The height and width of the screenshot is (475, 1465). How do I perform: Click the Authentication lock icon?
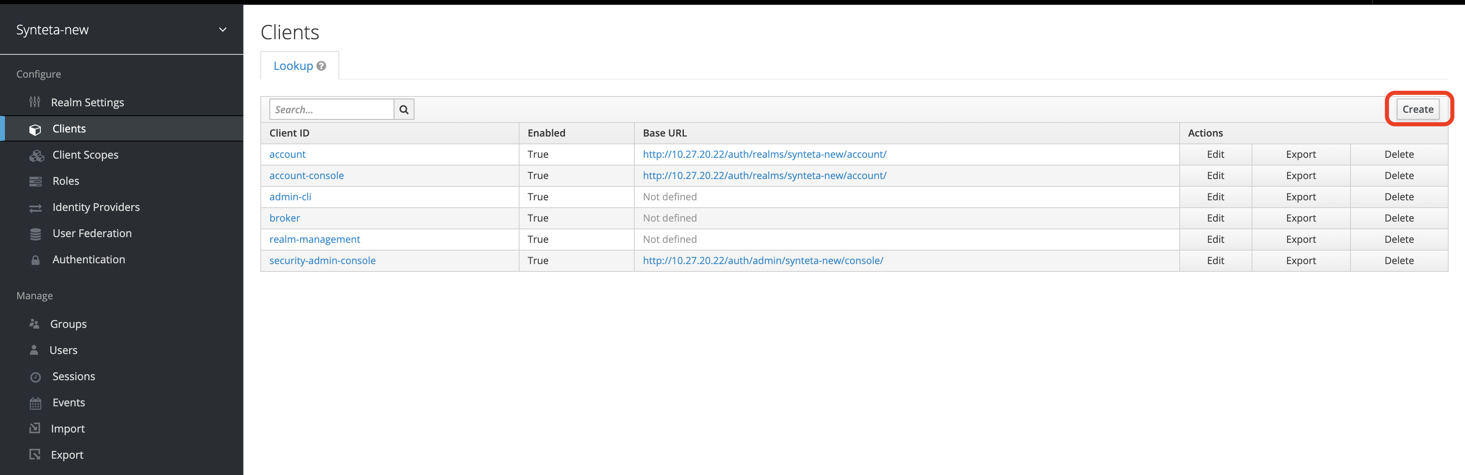[x=35, y=260]
